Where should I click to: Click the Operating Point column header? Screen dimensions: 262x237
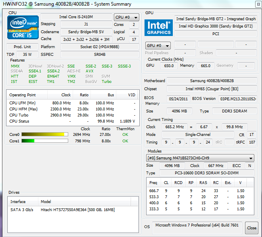click(x=27, y=95)
